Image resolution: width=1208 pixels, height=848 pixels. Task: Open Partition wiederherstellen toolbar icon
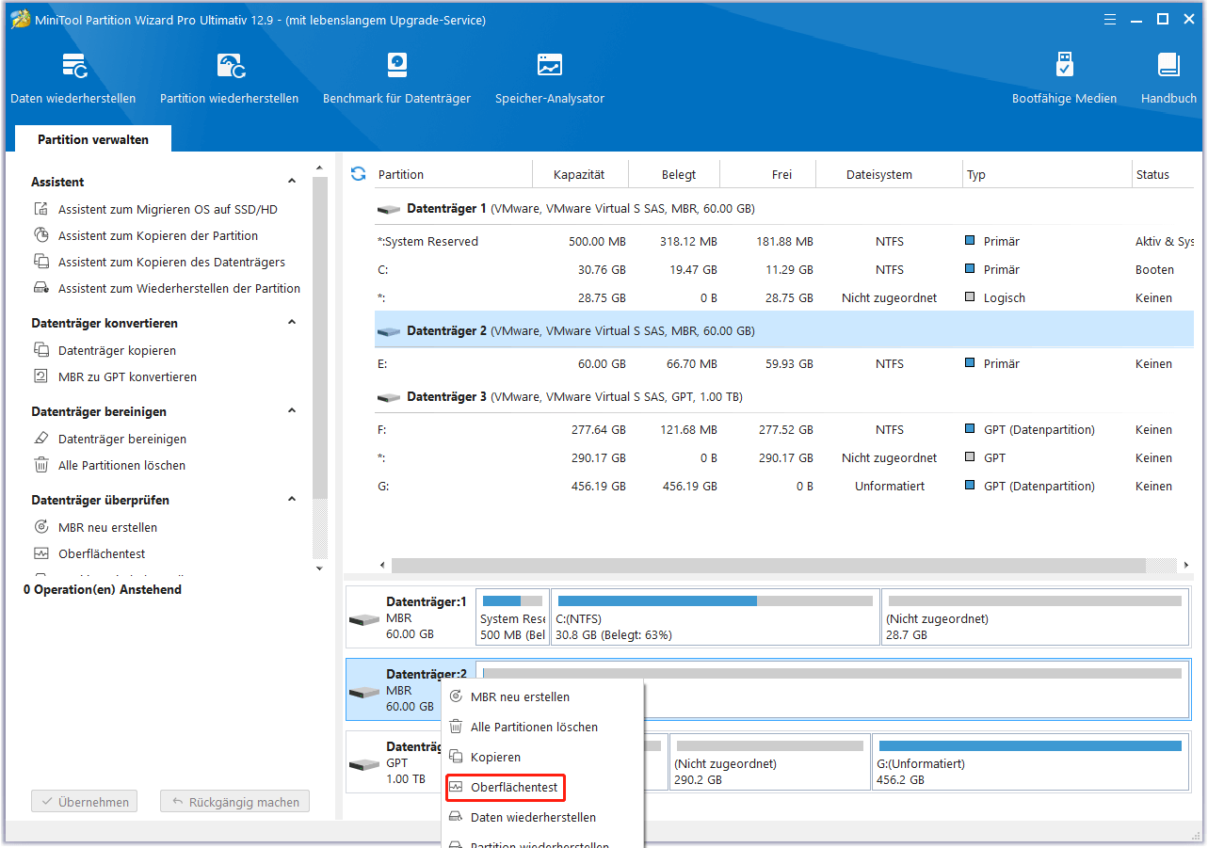(x=230, y=79)
